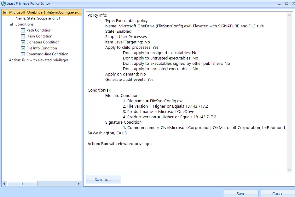Click the tree panel horizontal scrollbar thumb
295x197 pixels.
[22, 183]
